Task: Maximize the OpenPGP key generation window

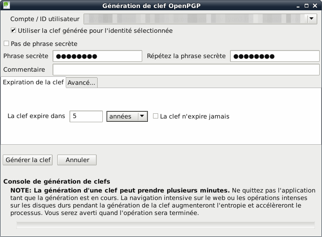Action: pos(306,6)
